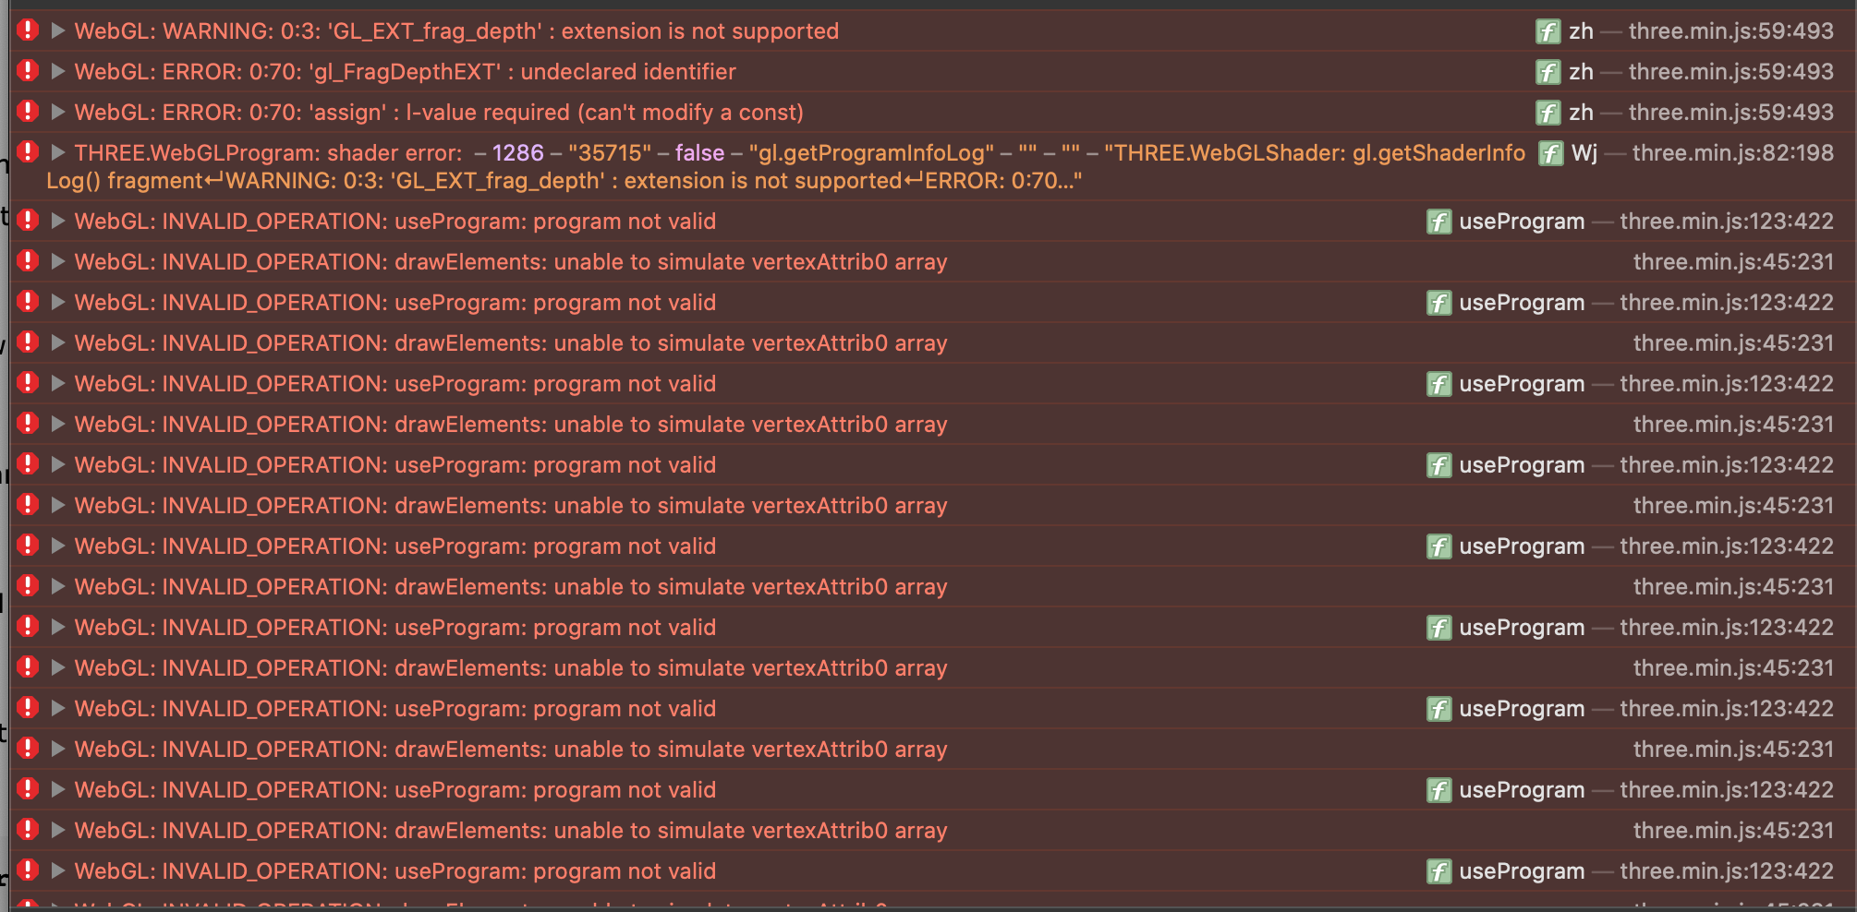Click the function badge next to useProgram on first INVALID_OPERATION error
The image size is (1857, 912).
[x=1439, y=222]
